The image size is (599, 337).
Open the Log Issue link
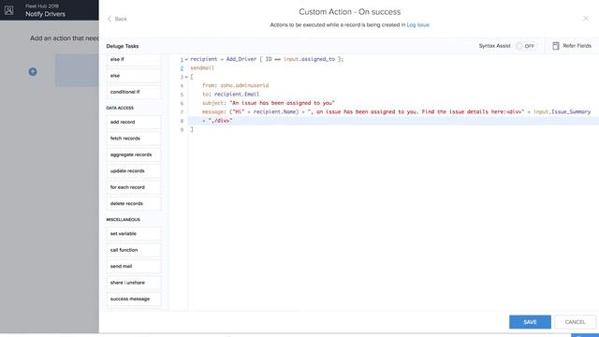(x=418, y=25)
